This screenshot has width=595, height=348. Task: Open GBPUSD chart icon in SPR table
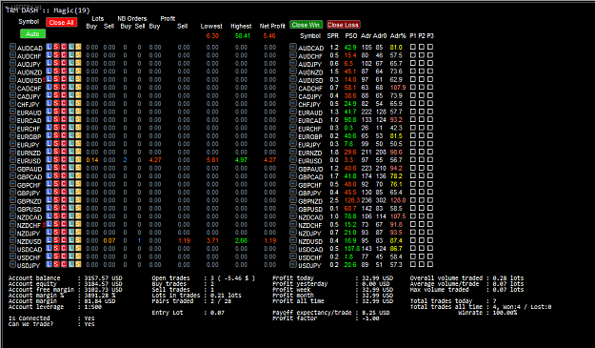293,208
